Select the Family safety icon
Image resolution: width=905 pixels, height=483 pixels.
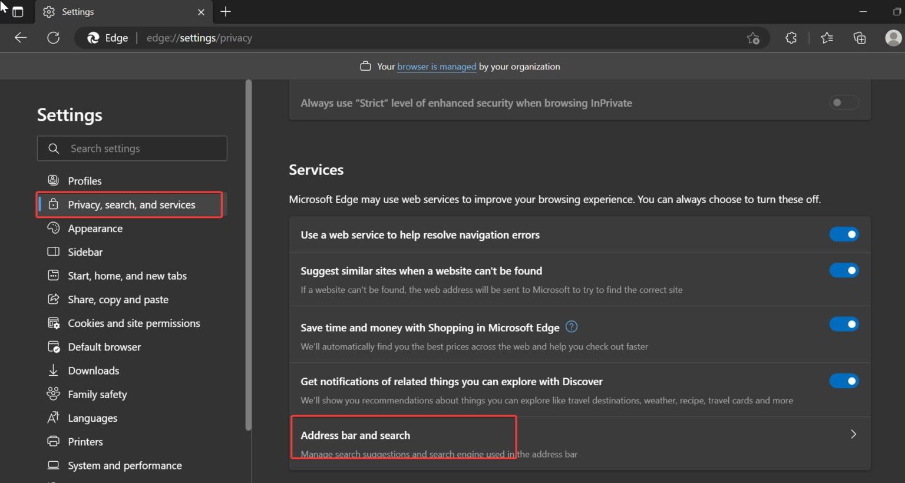point(53,393)
